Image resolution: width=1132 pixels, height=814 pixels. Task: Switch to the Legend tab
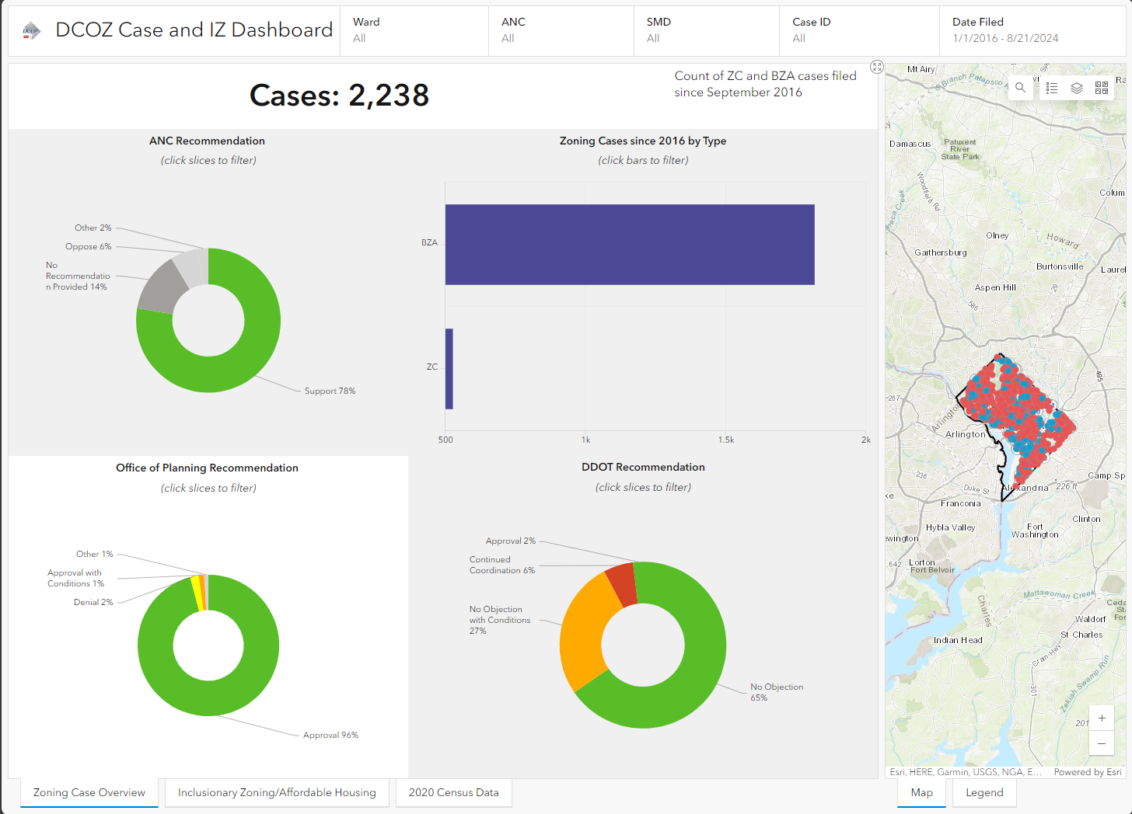click(x=984, y=792)
